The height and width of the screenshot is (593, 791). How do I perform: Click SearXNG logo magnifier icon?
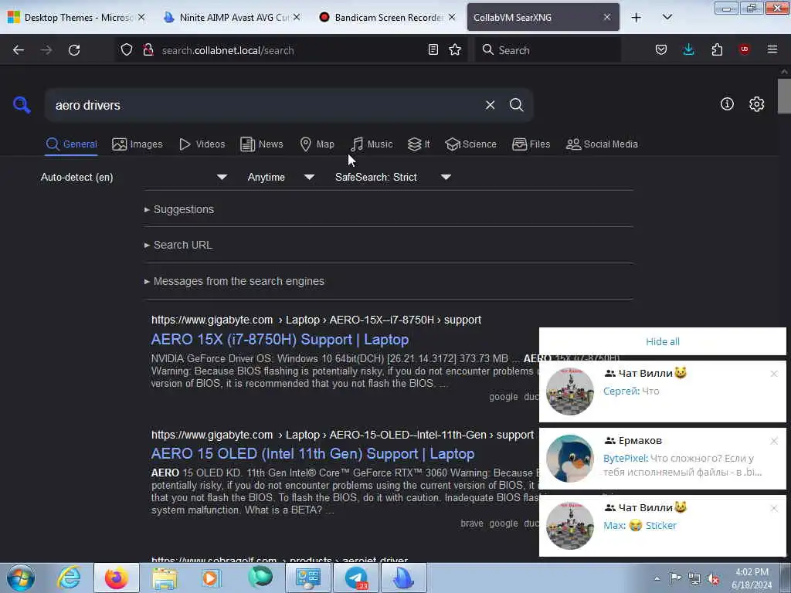(22, 105)
